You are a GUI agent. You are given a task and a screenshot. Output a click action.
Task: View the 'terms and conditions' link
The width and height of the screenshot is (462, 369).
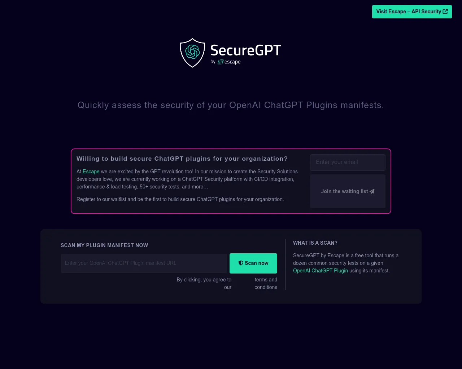tap(266, 283)
